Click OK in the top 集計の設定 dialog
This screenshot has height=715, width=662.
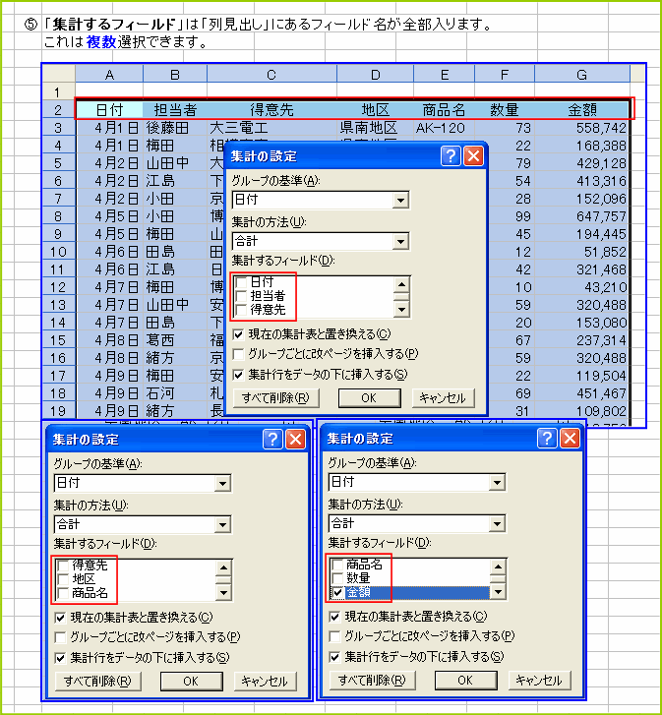[369, 398]
